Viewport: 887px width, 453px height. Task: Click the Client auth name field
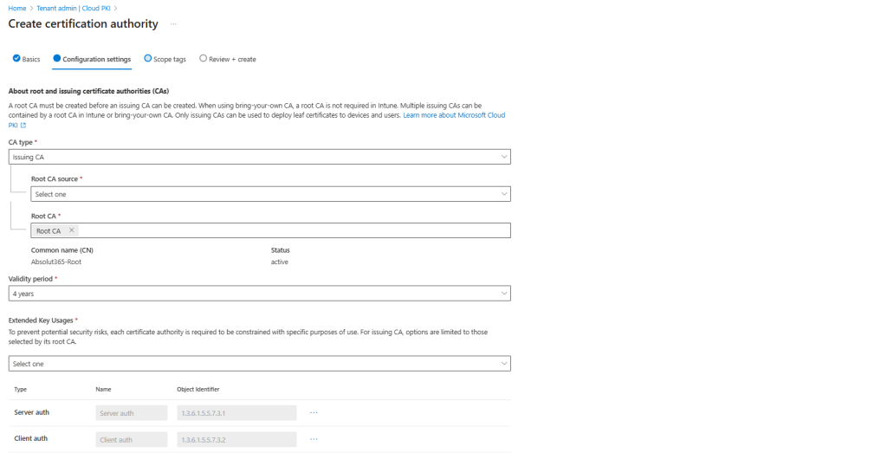click(x=131, y=440)
